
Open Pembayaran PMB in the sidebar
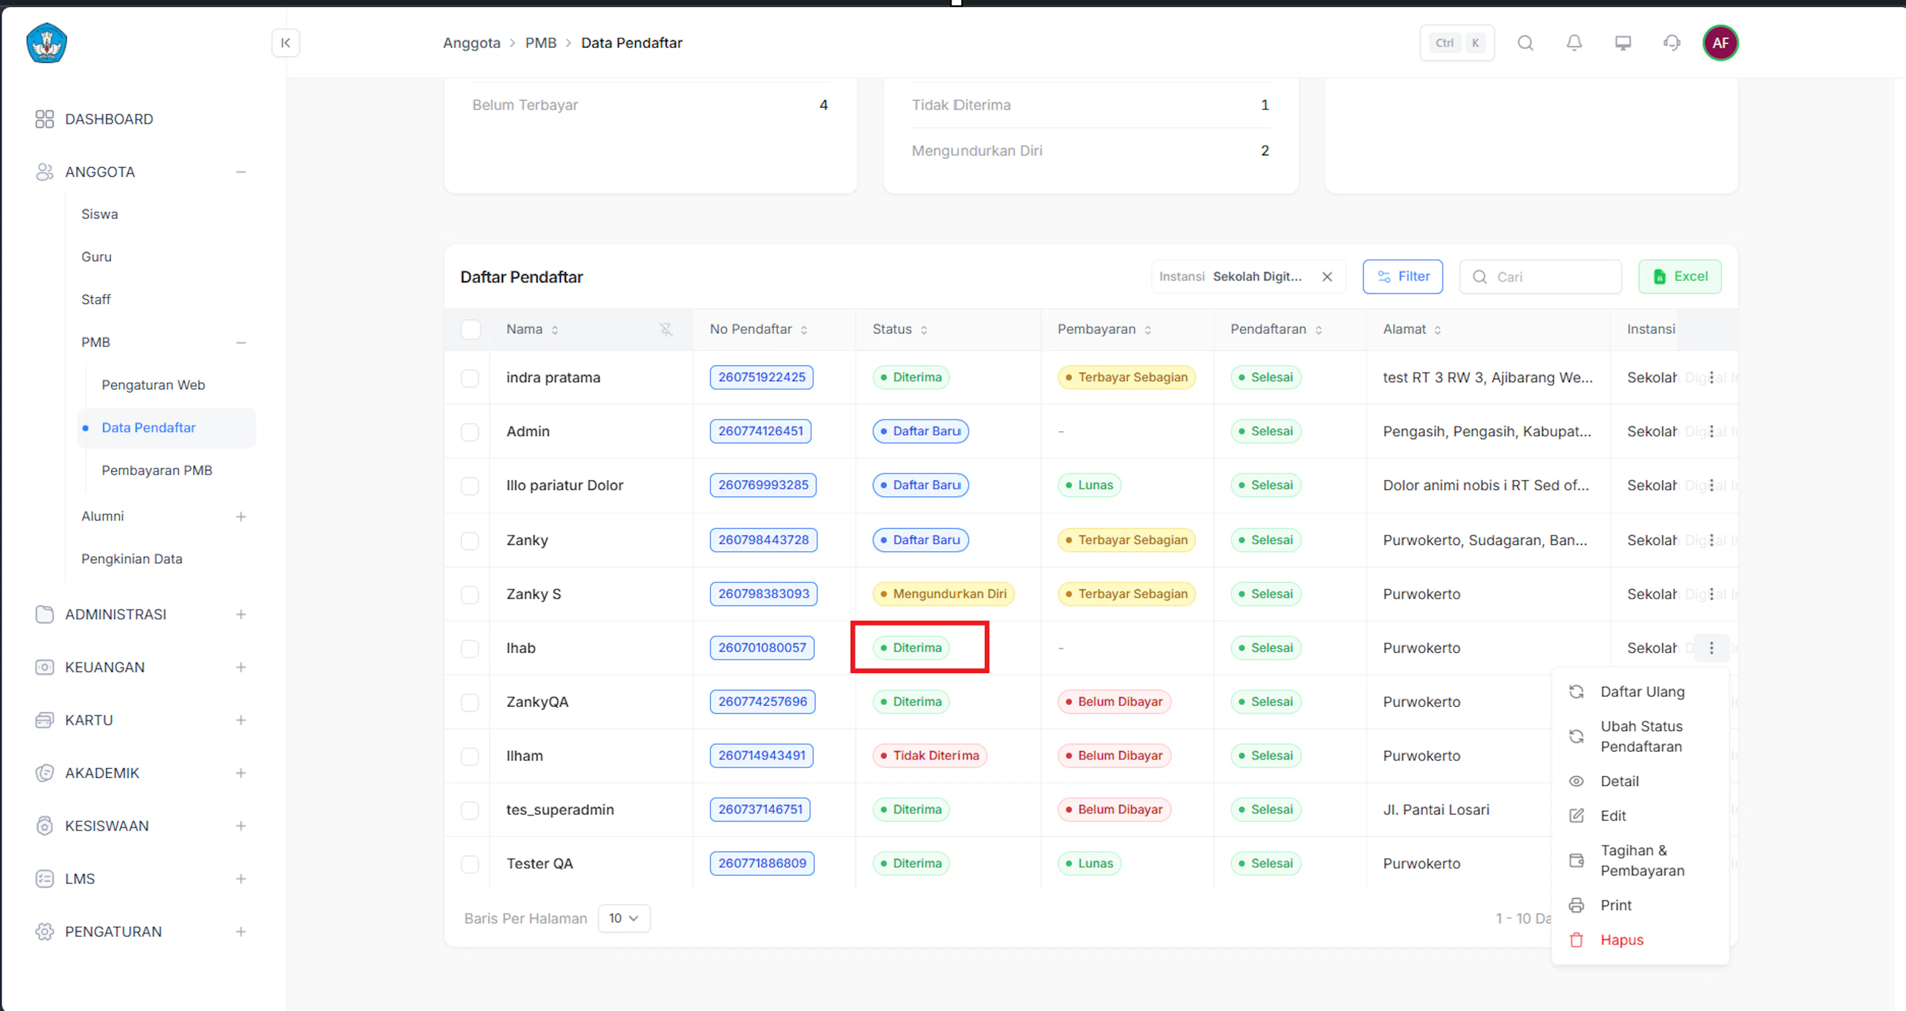click(157, 471)
